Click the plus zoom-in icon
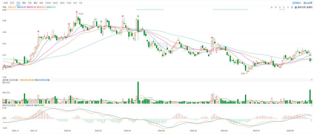The width and height of the screenshot is (318, 134). pos(276,7)
